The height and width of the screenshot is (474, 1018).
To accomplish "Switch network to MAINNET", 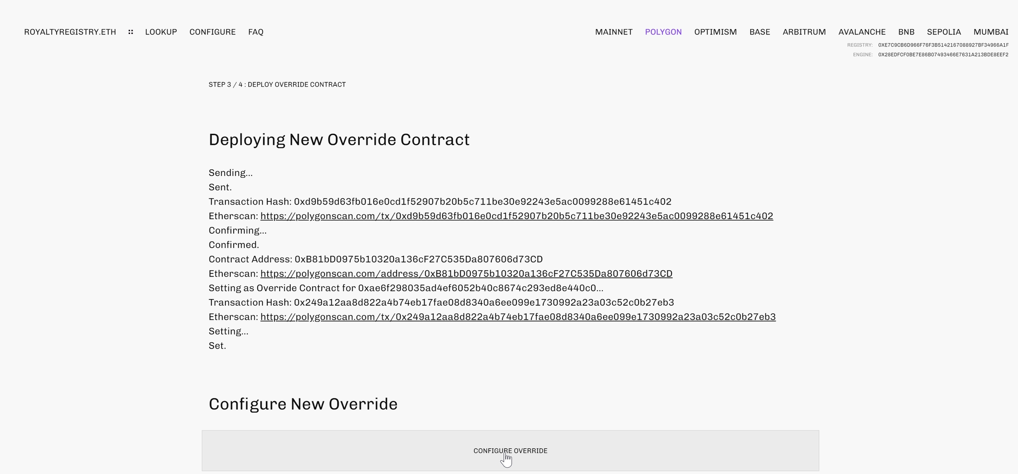I will pos(614,31).
